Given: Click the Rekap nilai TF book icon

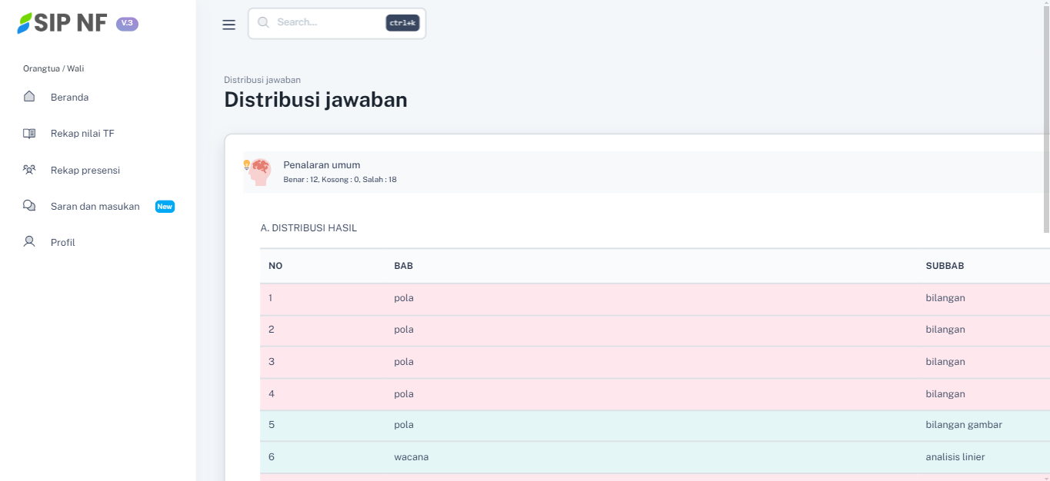Looking at the screenshot, I should coord(29,134).
